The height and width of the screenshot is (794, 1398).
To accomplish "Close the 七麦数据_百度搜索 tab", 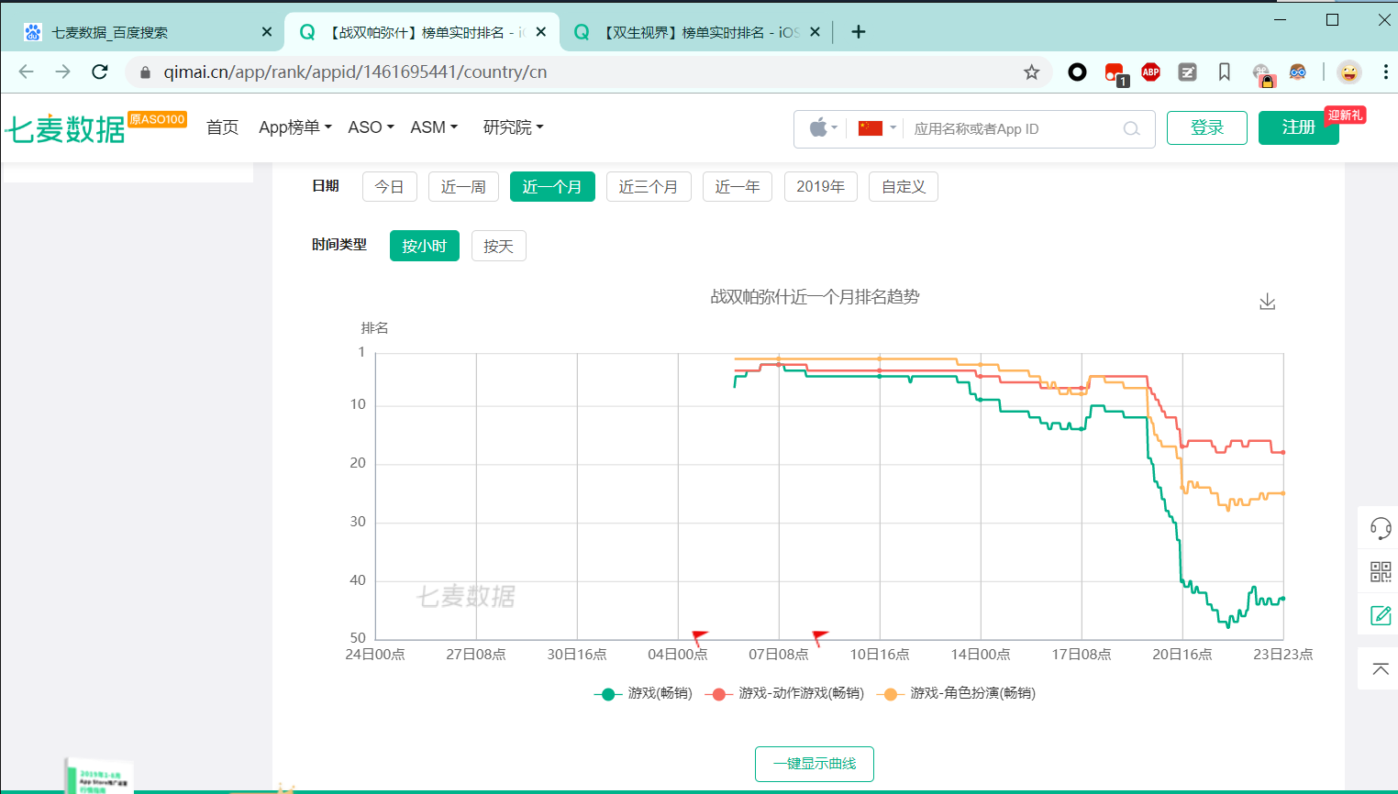I will (x=267, y=32).
